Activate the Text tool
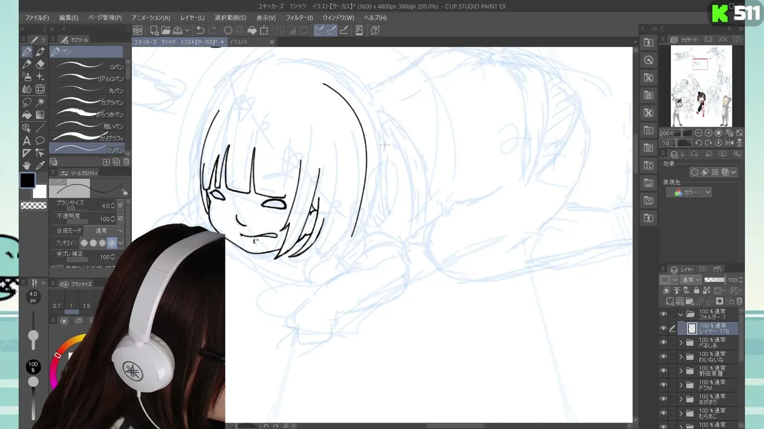This screenshot has width=764, height=429. pos(27,141)
